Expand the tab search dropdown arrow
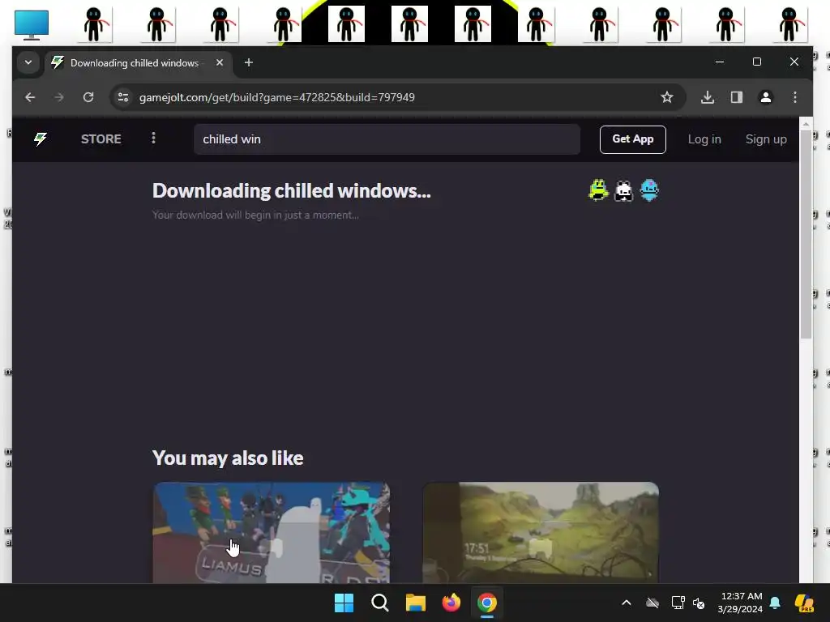Screen dimensions: 830x622 point(28,62)
